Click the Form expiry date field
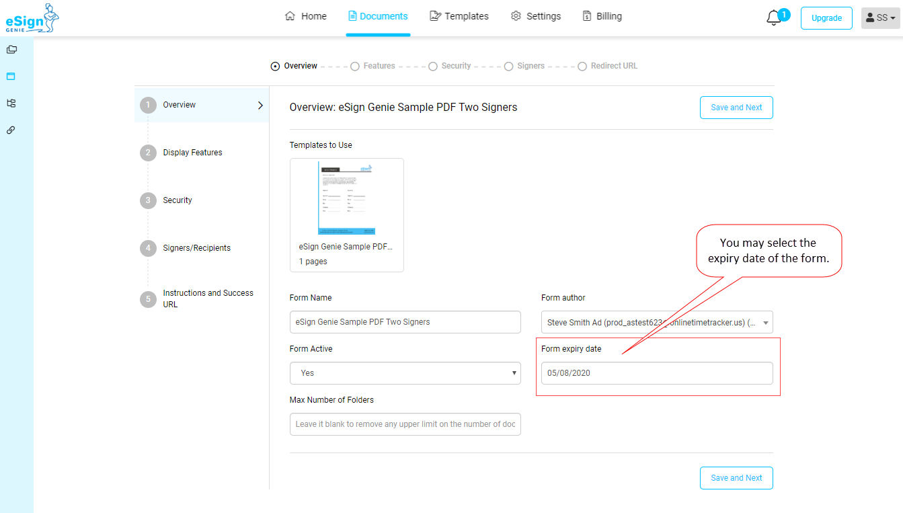This screenshot has width=903, height=513. pyautogui.click(x=657, y=373)
